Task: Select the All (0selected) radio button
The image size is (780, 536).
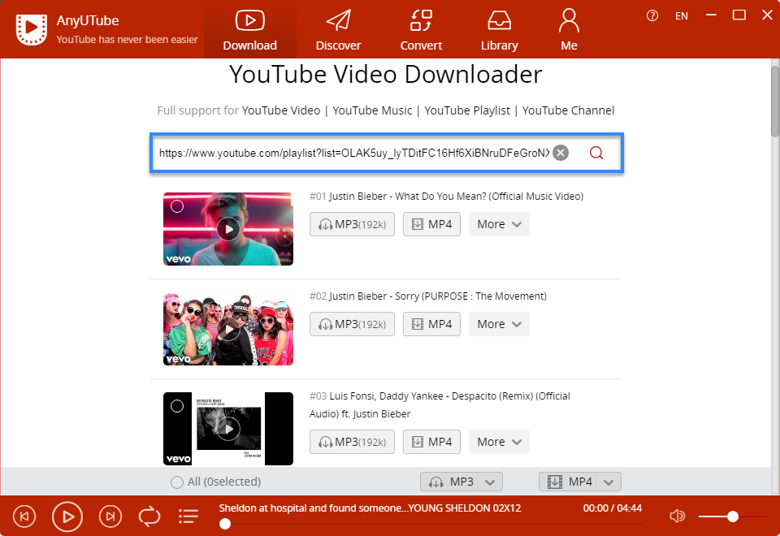Action: 176,482
